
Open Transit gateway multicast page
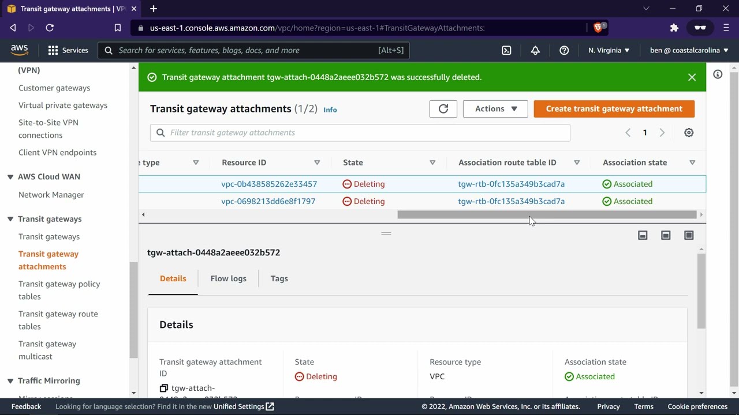(47, 350)
